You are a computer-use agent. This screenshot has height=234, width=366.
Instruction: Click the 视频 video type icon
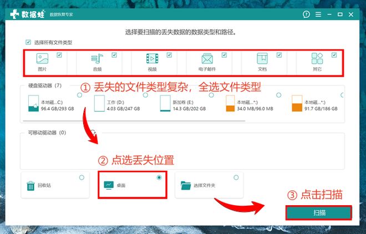click(x=152, y=58)
